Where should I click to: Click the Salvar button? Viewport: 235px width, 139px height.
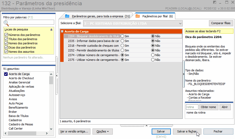(161, 132)
